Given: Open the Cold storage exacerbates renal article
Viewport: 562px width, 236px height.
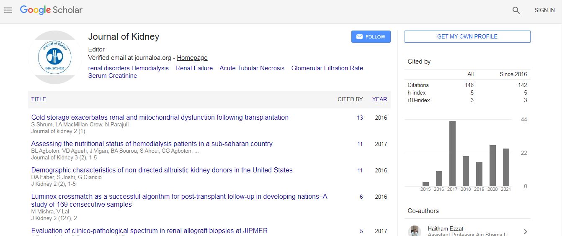Looking at the screenshot, I should click(x=160, y=118).
